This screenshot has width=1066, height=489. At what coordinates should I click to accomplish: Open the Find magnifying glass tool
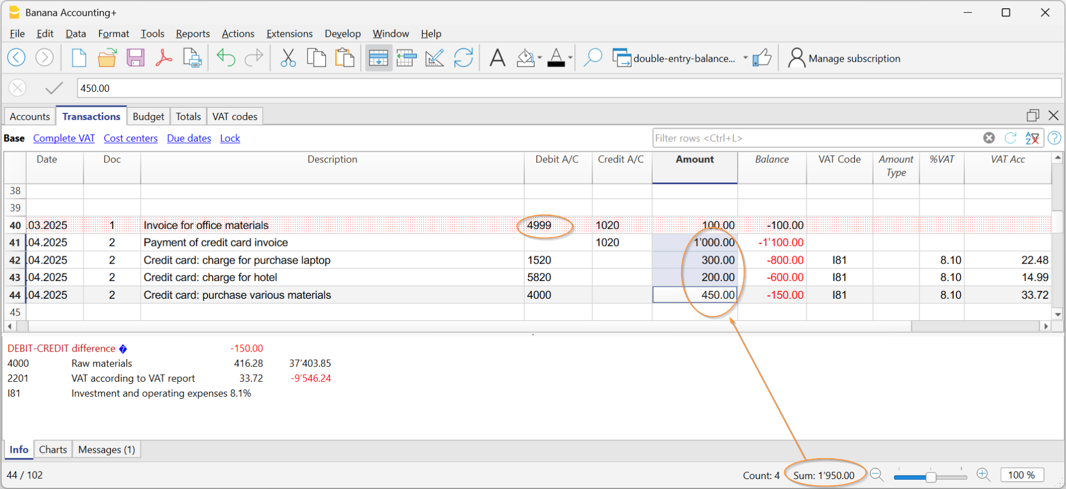(x=592, y=58)
